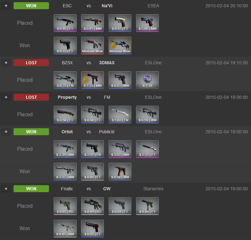The height and width of the screenshot is (240, 251).
Task: Click the LOST badge for BZSX vs 3DMAX
Action: [x=31, y=63]
